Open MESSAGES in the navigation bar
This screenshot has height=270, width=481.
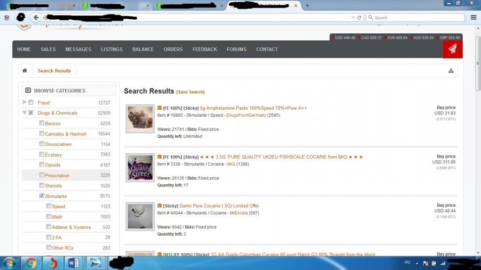(78, 49)
